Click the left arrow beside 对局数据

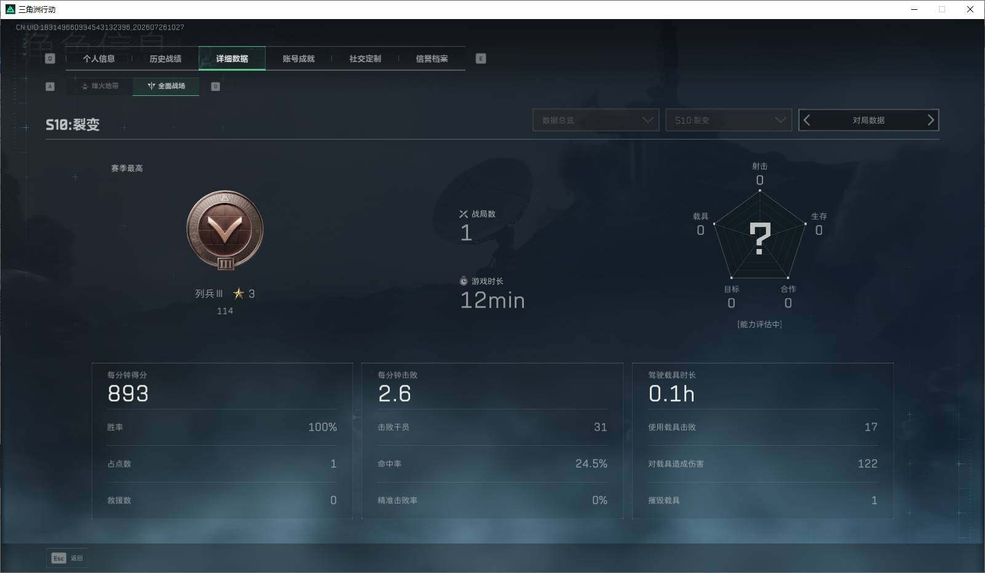tap(807, 121)
